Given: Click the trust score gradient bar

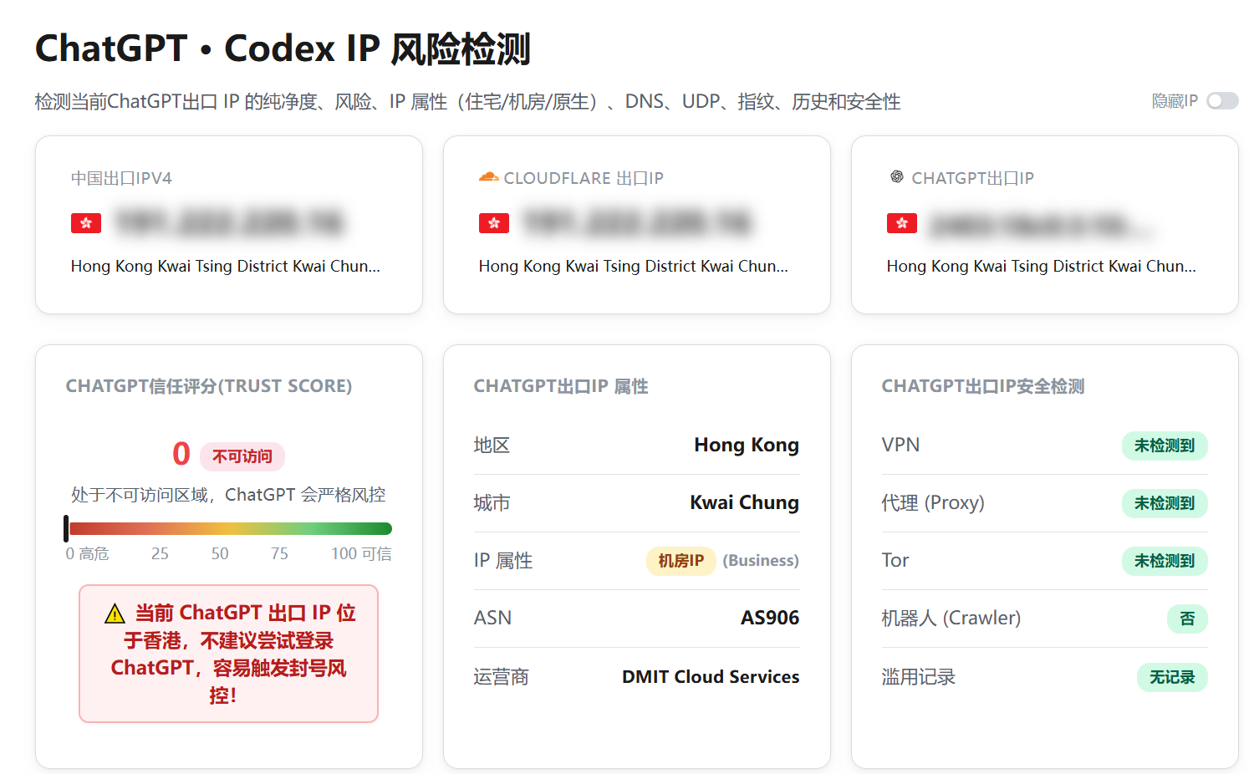Looking at the screenshot, I should (x=229, y=528).
